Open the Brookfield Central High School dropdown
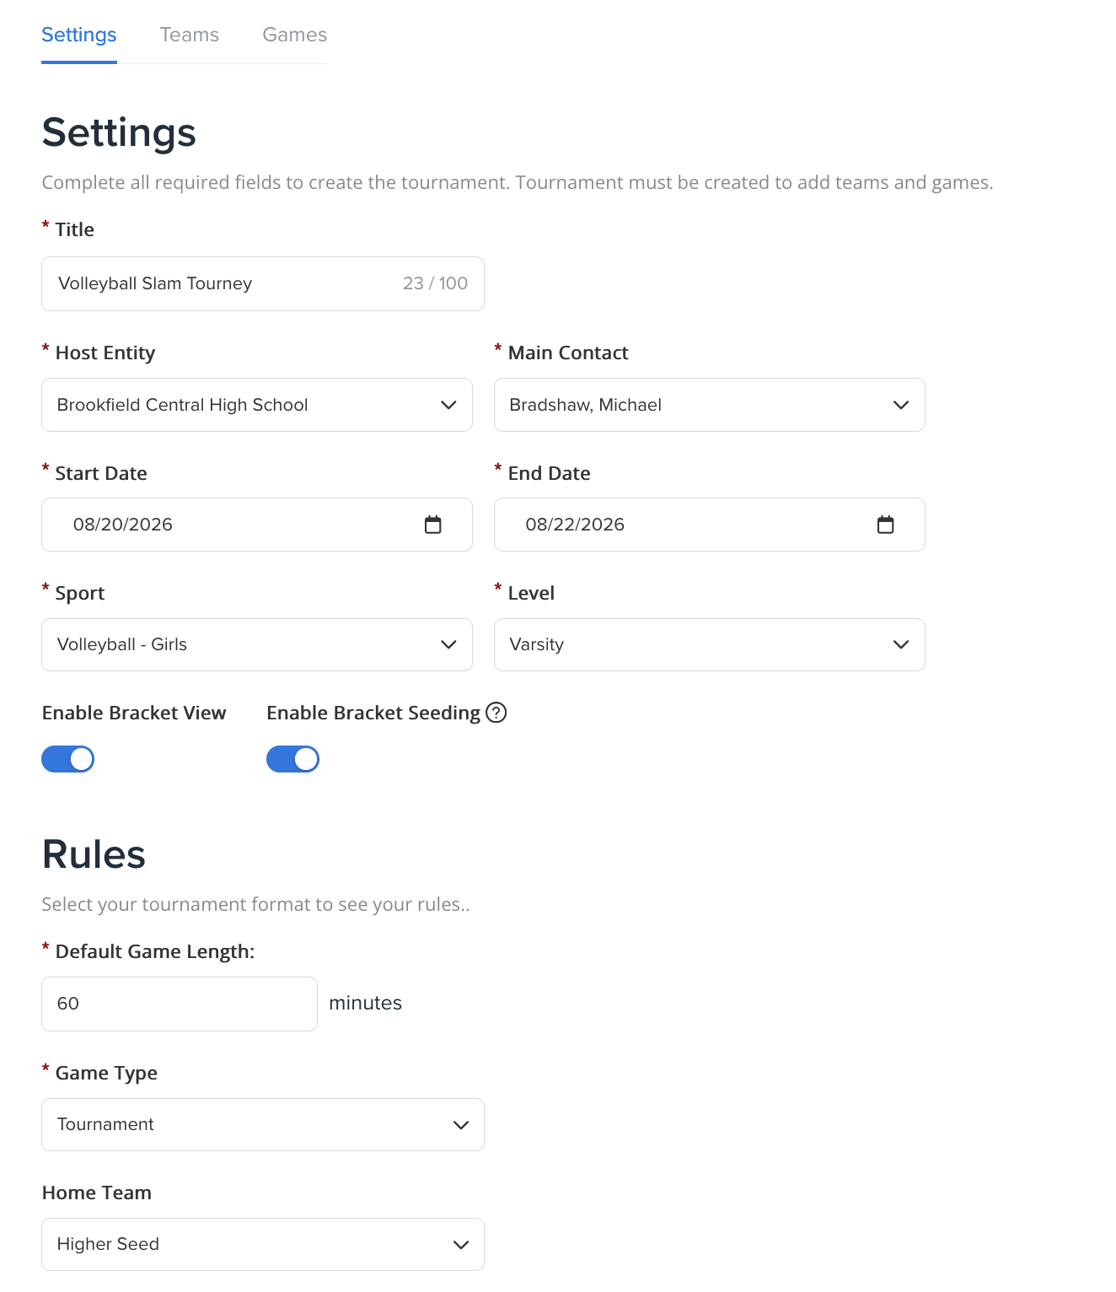Screen dimensions: 1116x1292 coord(257,405)
